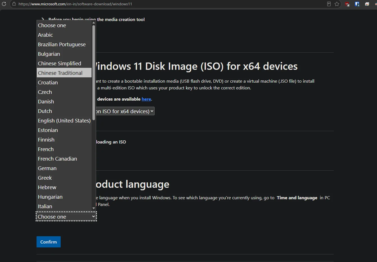
Task: Pick Danish in the language list
Action: pos(64,101)
